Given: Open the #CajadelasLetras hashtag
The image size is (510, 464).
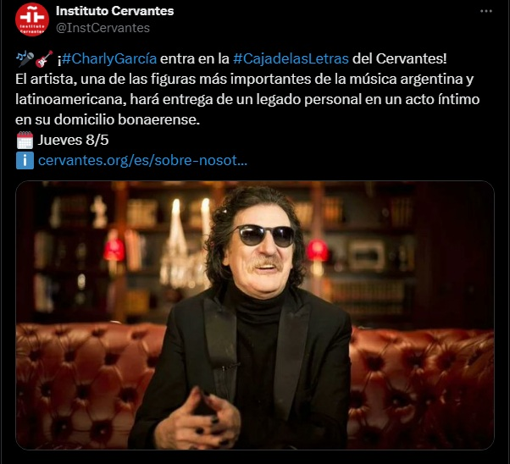Looking at the screenshot, I should [291, 59].
